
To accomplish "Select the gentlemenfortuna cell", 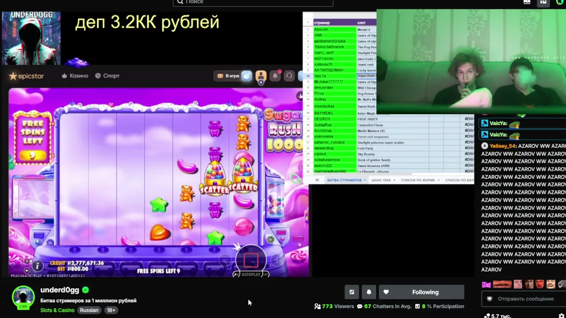I will [334, 41].
